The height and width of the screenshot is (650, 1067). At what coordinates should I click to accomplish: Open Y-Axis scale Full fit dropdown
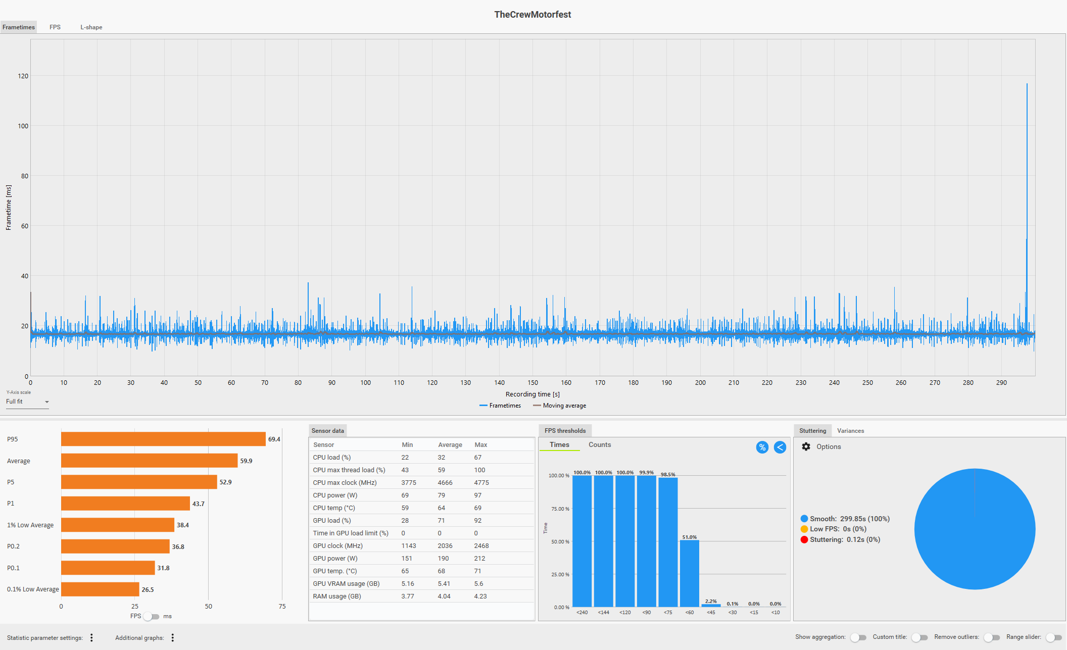[27, 402]
